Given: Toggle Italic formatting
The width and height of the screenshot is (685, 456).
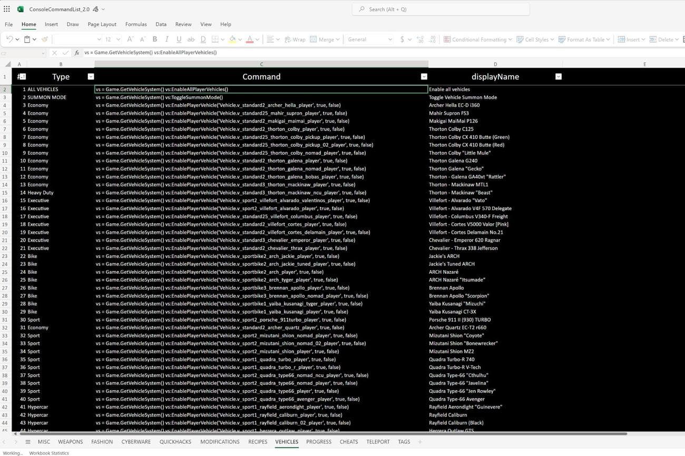Looking at the screenshot, I should [167, 39].
